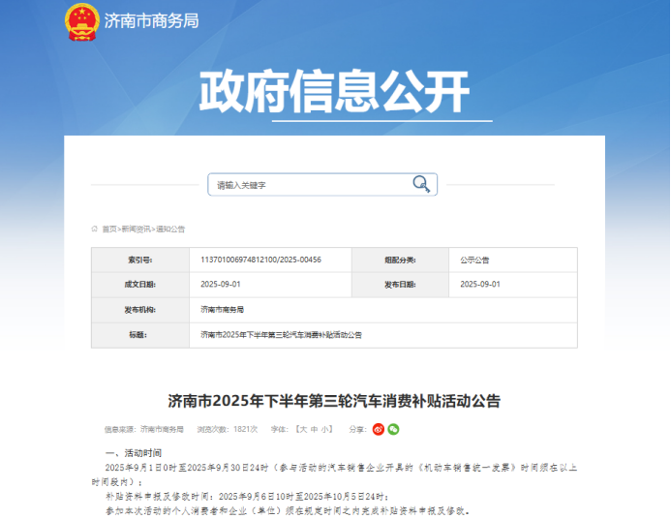
Task: Click the 济南市商务局 site title
Action: (x=151, y=21)
